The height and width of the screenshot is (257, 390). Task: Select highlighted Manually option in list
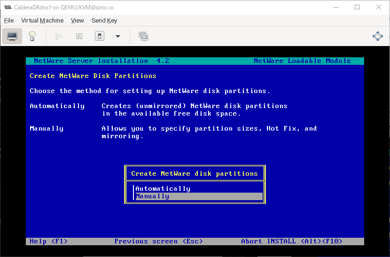tap(199, 196)
